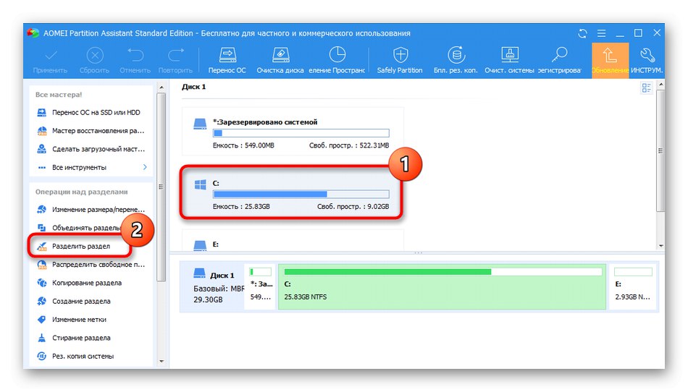688x392 pixels.
Task: Click the partition list scrollbar up arrow
Action: (x=660, y=84)
